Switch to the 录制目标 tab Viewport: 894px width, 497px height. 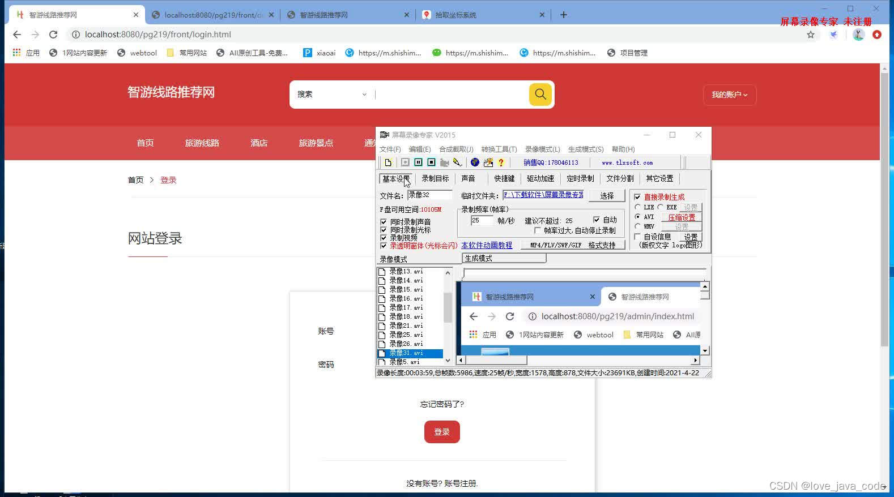(435, 178)
